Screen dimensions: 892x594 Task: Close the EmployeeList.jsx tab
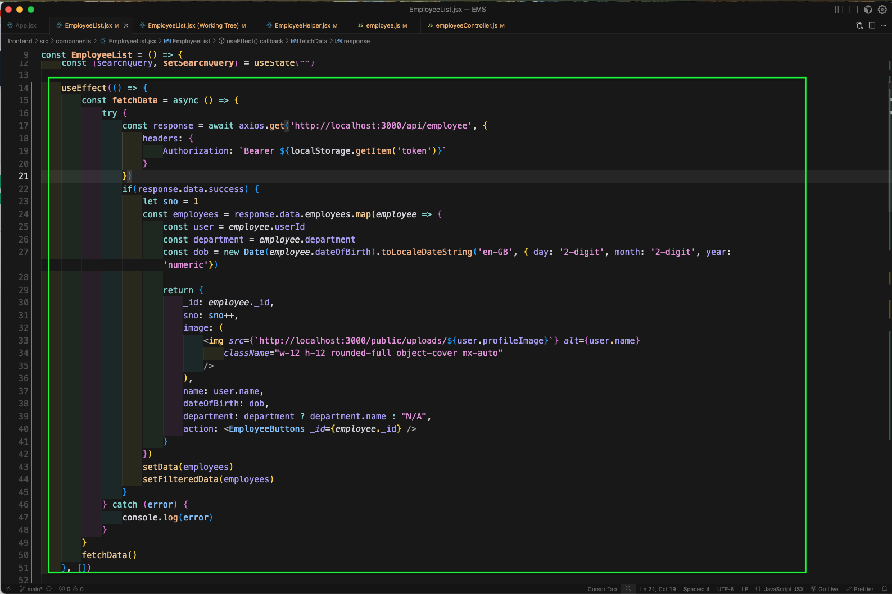pos(126,25)
